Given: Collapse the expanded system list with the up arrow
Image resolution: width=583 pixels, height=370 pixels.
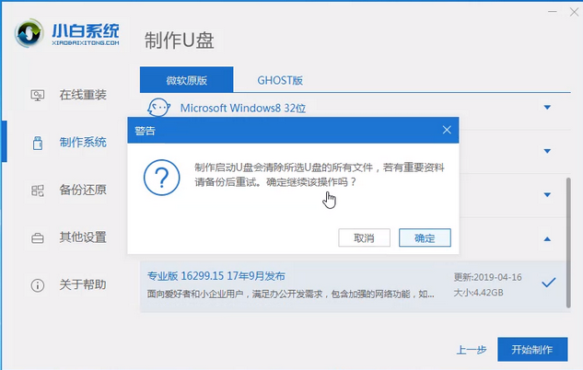Looking at the screenshot, I should pos(547,239).
